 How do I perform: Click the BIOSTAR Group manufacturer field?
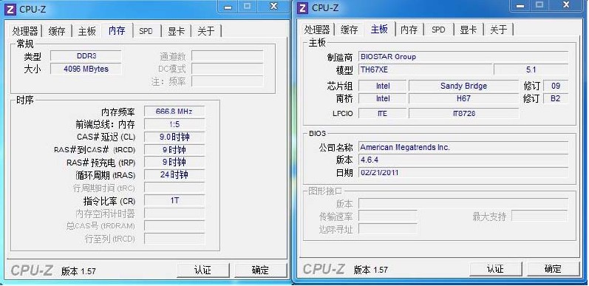463,57
